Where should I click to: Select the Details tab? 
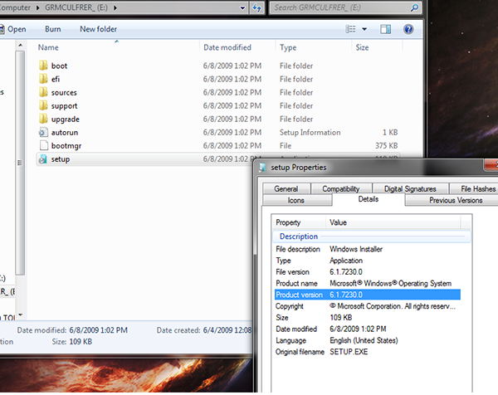coord(369,199)
